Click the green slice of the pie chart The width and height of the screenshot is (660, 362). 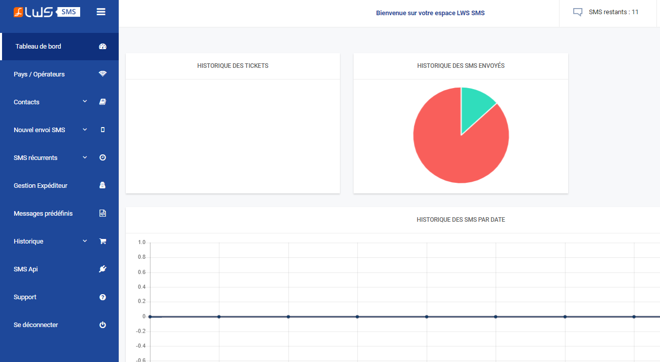click(475, 103)
